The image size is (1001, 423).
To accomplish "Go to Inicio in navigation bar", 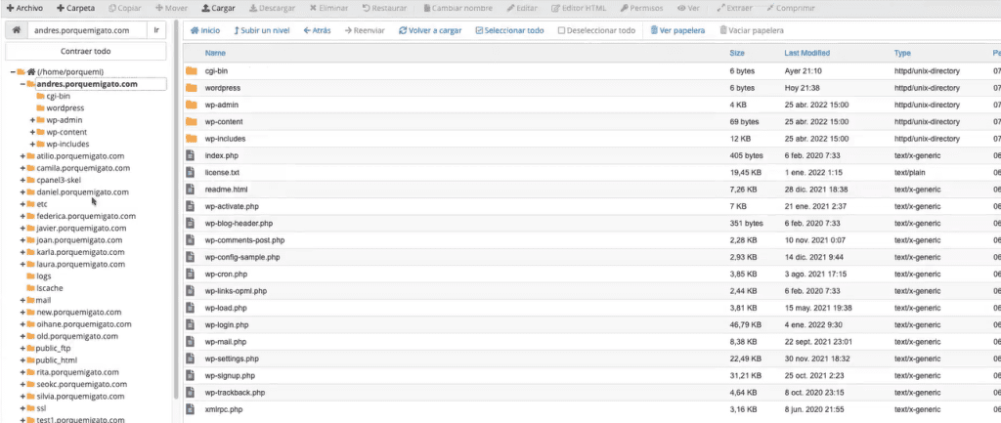I will tap(205, 30).
